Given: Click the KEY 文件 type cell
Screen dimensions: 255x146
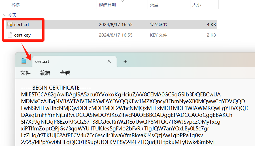Looking at the screenshot, I should pos(159,35).
